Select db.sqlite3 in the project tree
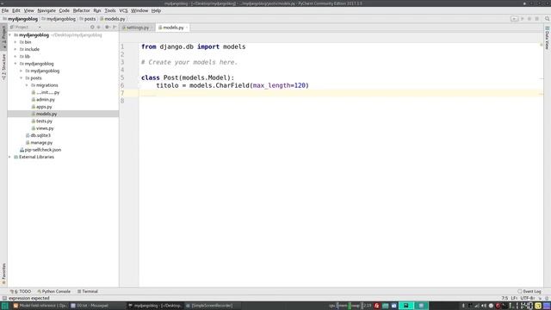551x310 pixels. click(x=38, y=135)
